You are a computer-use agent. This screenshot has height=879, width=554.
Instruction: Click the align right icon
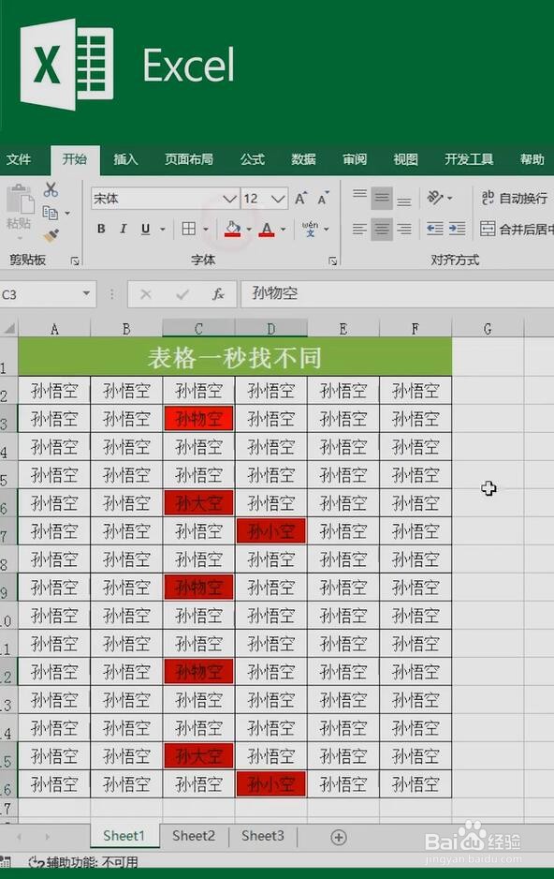404,229
